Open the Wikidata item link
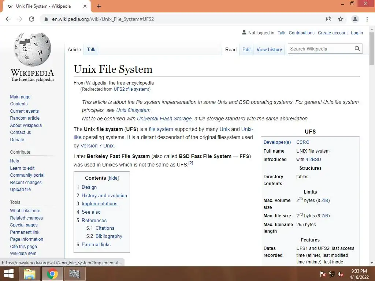 (23, 253)
